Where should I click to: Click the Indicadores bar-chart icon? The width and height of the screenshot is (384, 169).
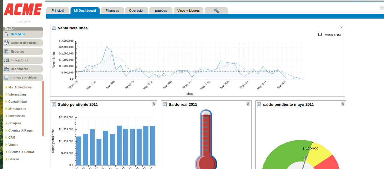click(6, 60)
